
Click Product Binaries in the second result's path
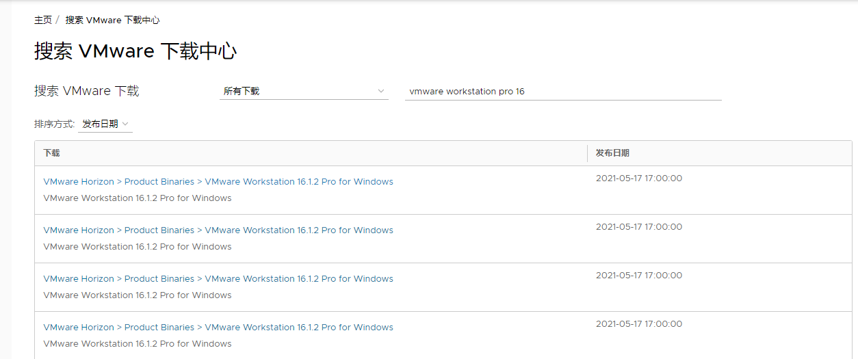tap(159, 230)
